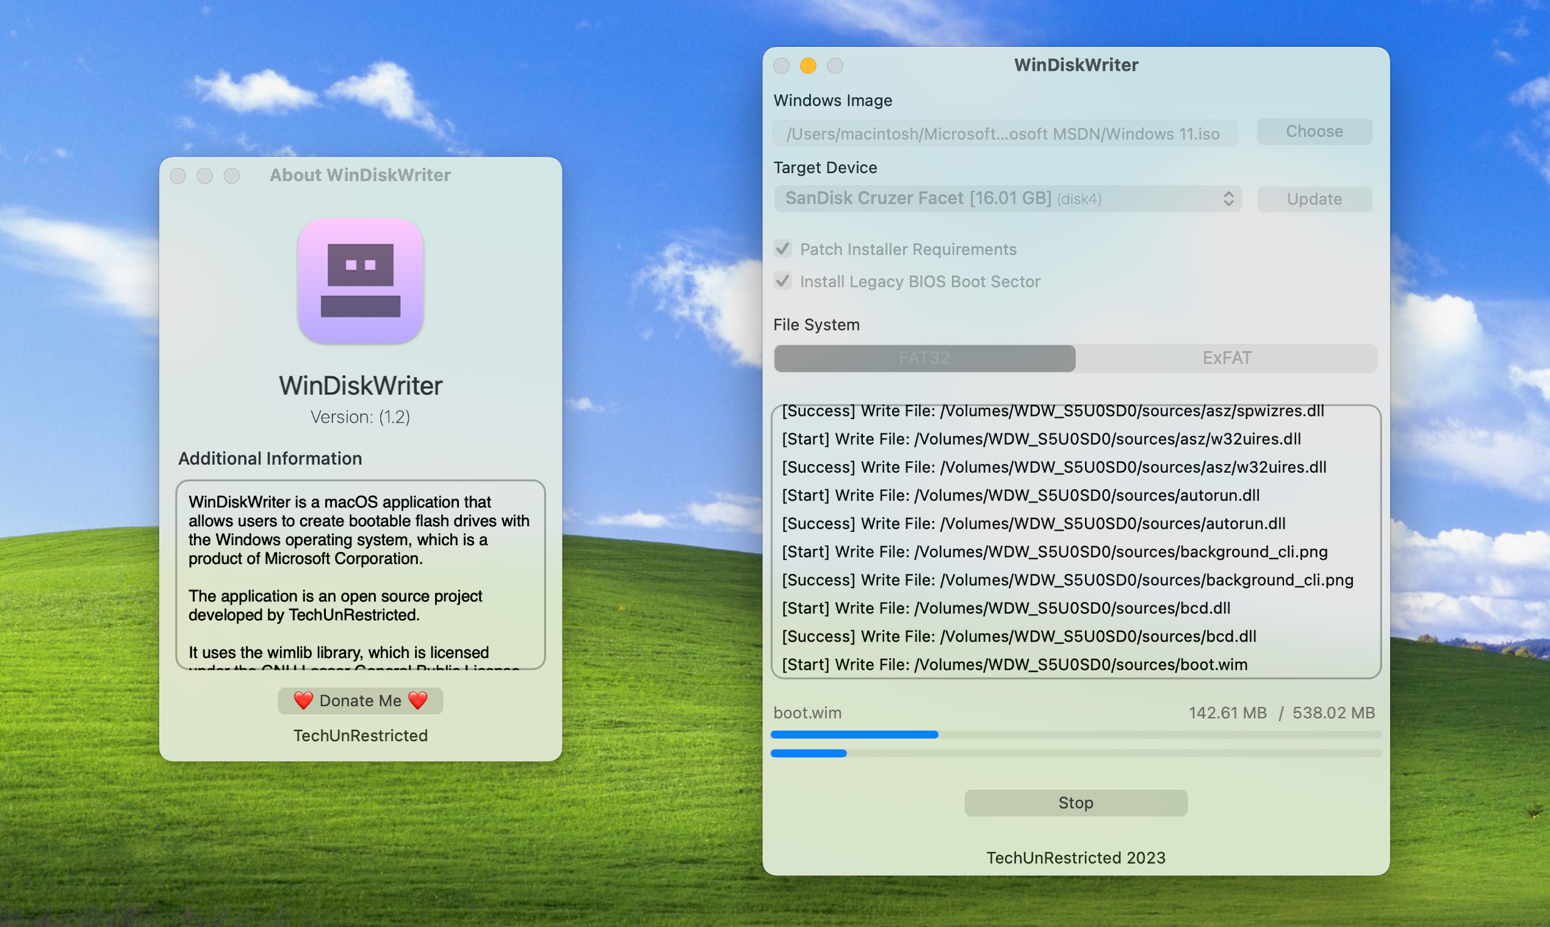Click the boot.wim file progress bar
The height and width of the screenshot is (927, 1550).
click(x=1076, y=735)
